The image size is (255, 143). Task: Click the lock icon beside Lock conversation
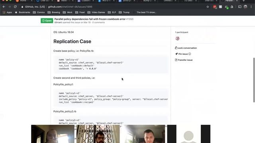tap(176, 48)
